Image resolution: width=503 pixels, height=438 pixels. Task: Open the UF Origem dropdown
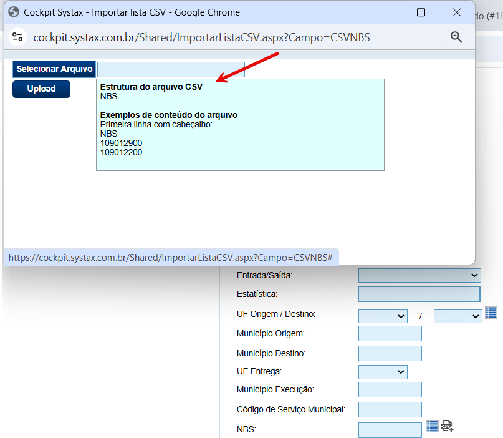coord(383,316)
